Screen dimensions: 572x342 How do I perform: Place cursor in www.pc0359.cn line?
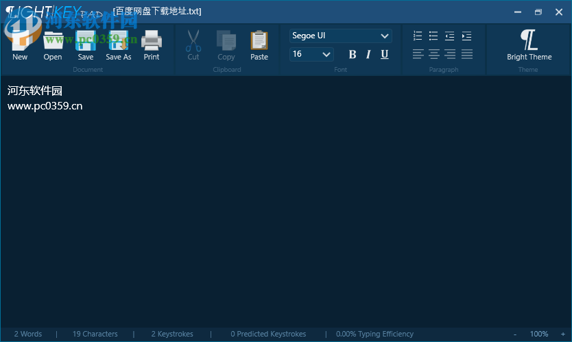coord(45,106)
